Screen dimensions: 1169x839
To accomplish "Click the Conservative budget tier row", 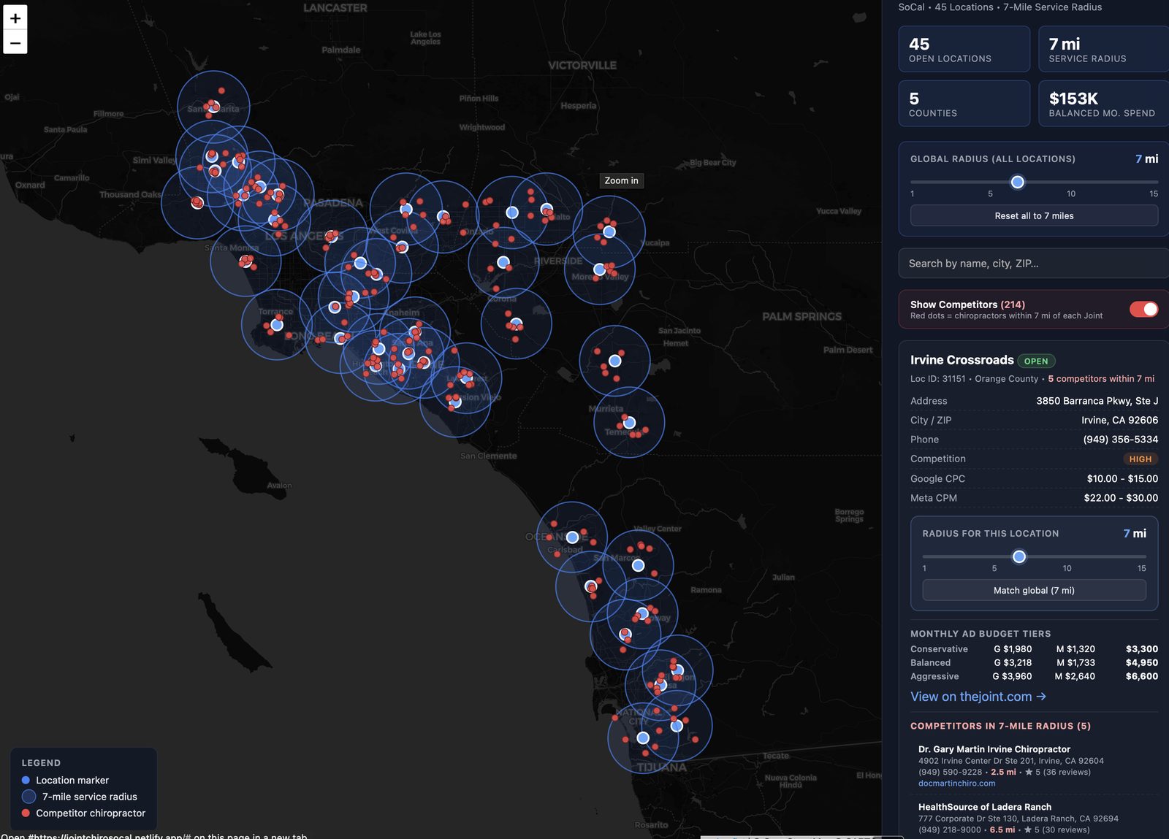I will coord(1034,649).
